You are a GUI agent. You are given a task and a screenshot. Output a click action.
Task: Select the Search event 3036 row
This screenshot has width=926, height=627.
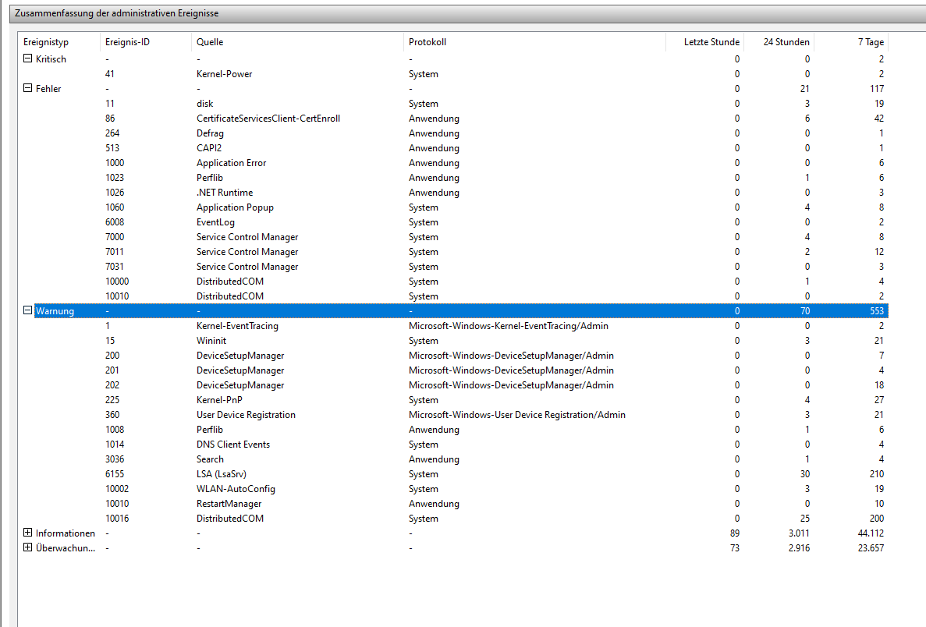click(453, 459)
